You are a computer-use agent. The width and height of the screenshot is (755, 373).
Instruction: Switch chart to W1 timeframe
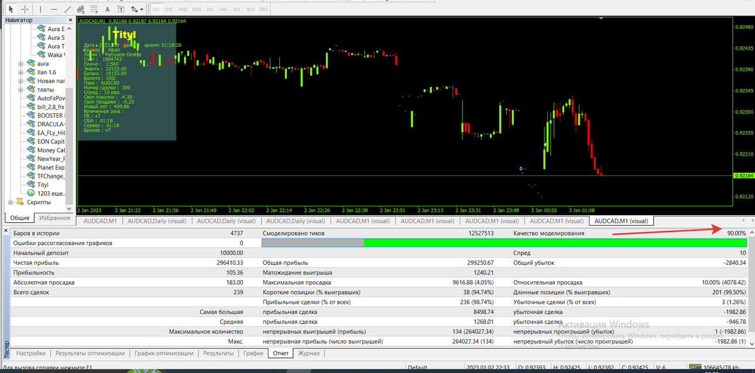point(250,9)
